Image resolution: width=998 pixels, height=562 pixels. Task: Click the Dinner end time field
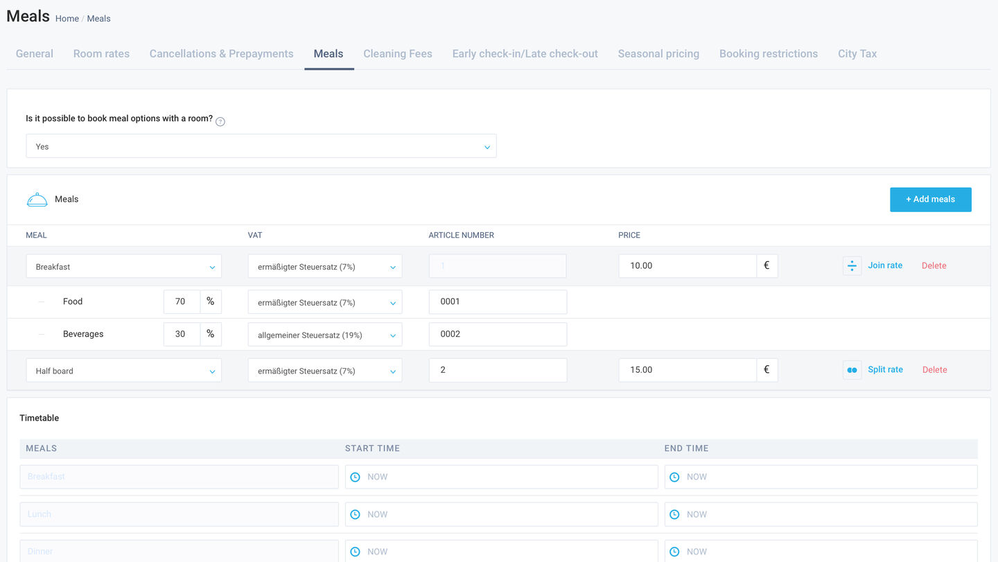click(821, 552)
